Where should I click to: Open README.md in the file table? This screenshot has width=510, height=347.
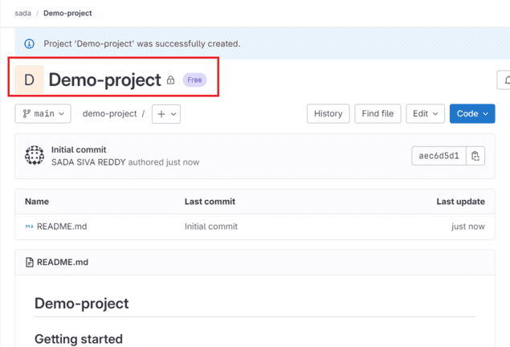click(62, 227)
